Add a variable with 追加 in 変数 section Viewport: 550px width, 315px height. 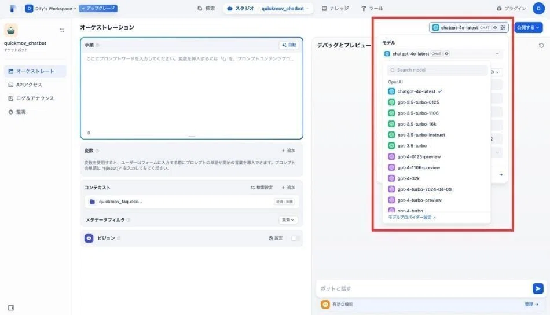pyautogui.click(x=288, y=151)
